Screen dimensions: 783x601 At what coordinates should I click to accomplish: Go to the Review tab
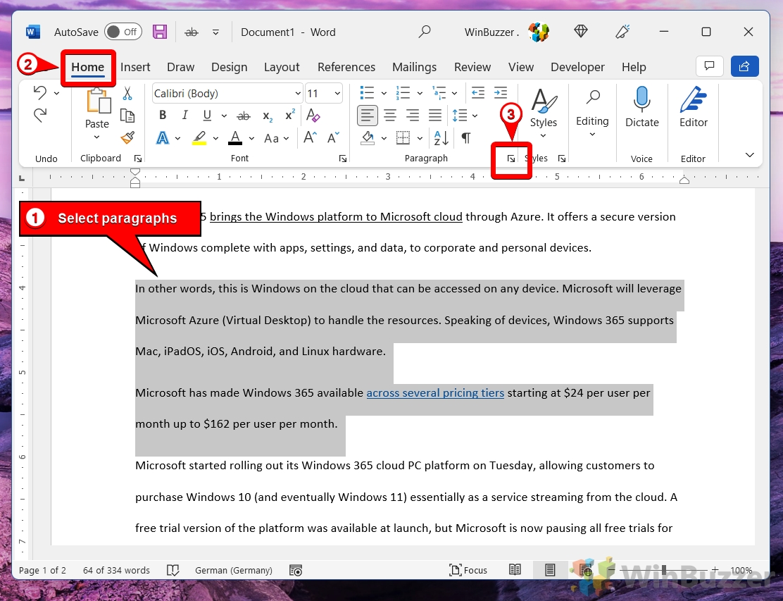pyautogui.click(x=472, y=67)
